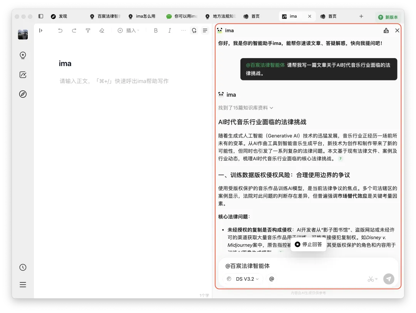Toggle italic formatting

[x=169, y=30]
